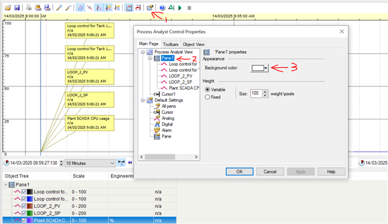Toggle the show points toolbar icon
This screenshot has width=388, height=224.
[117, 8]
